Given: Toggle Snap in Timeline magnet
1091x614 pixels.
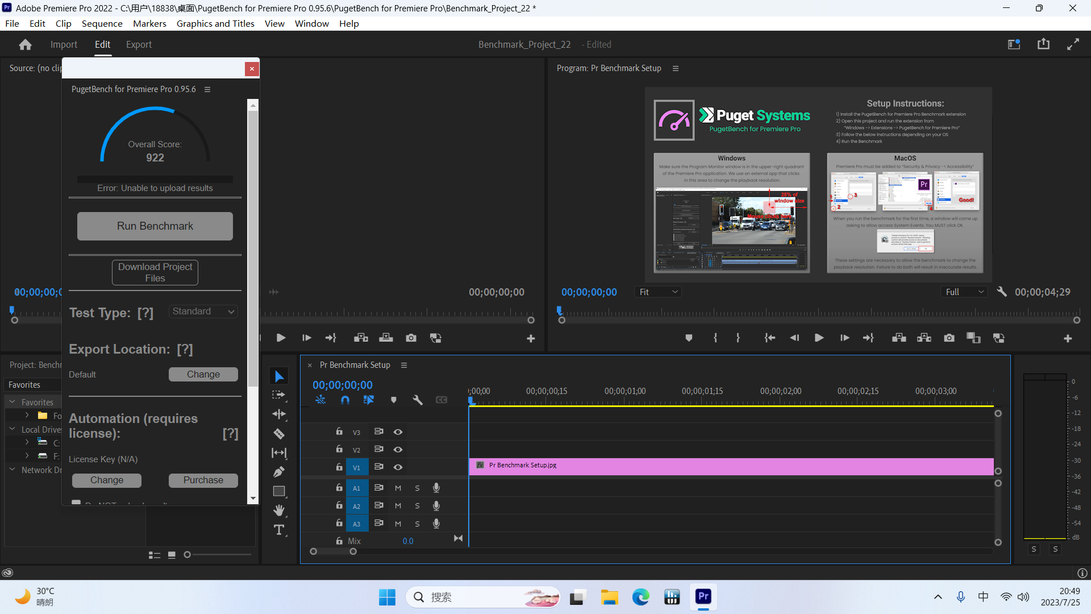Looking at the screenshot, I should pyautogui.click(x=345, y=400).
